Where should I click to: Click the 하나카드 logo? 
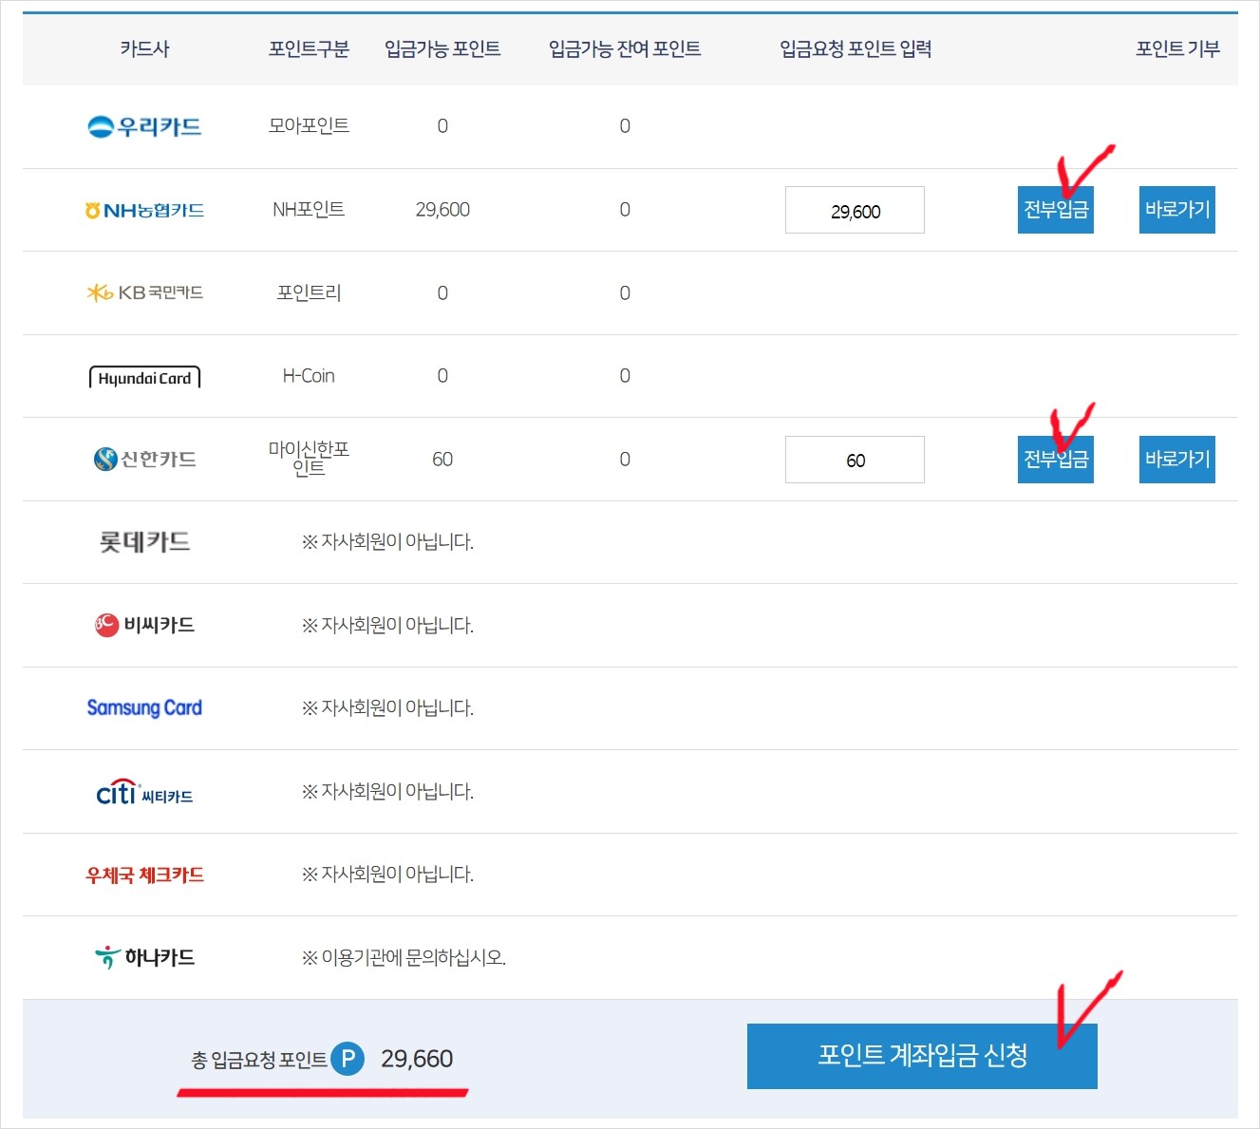pyautogui.click(x=144, y=957)
